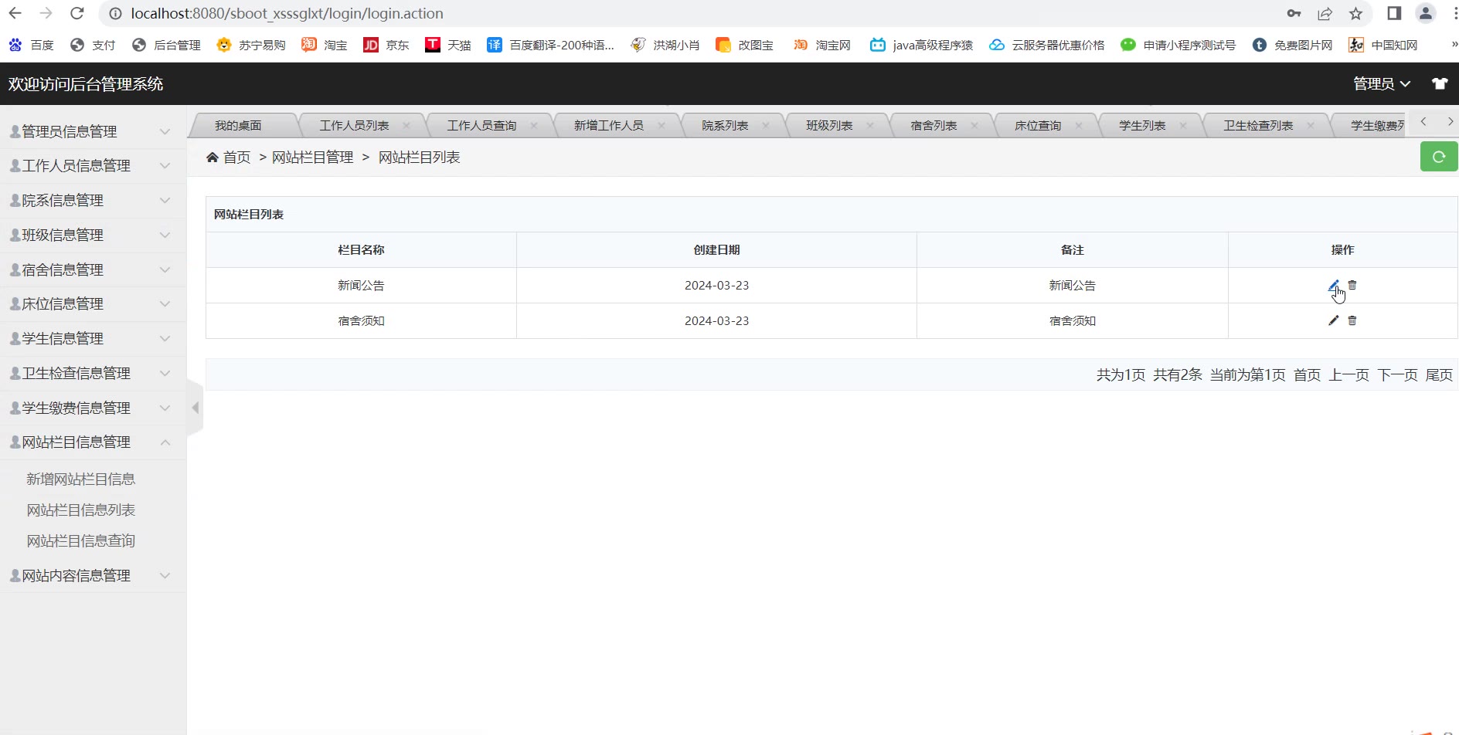
Task: Switch to 卫生检查列表 tab
Action: click(x=1257, y=125)
